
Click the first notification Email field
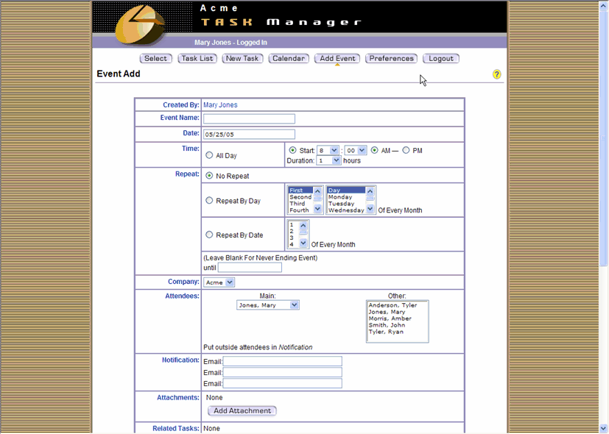coord(282,361)
